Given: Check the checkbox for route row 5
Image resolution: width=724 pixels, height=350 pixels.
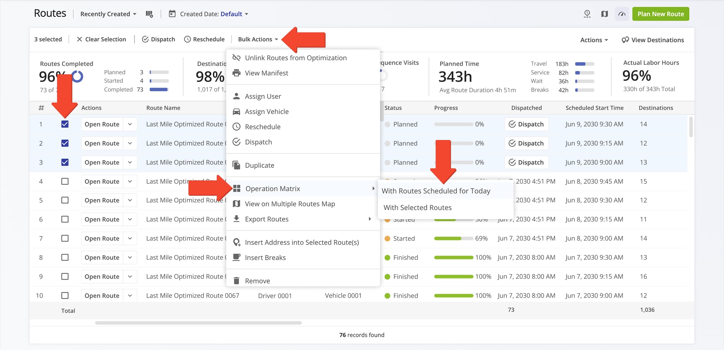Looking at the screenshot, I should point(65,200).
